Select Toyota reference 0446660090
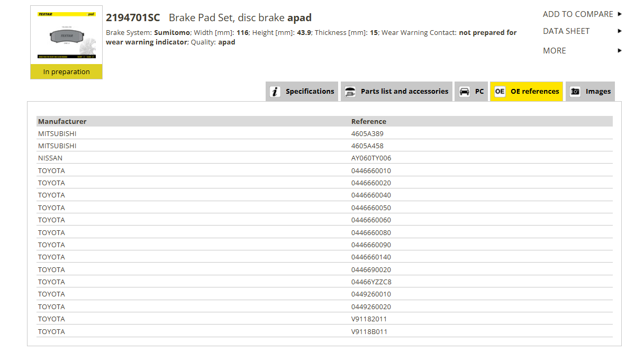 coord(371,245)
